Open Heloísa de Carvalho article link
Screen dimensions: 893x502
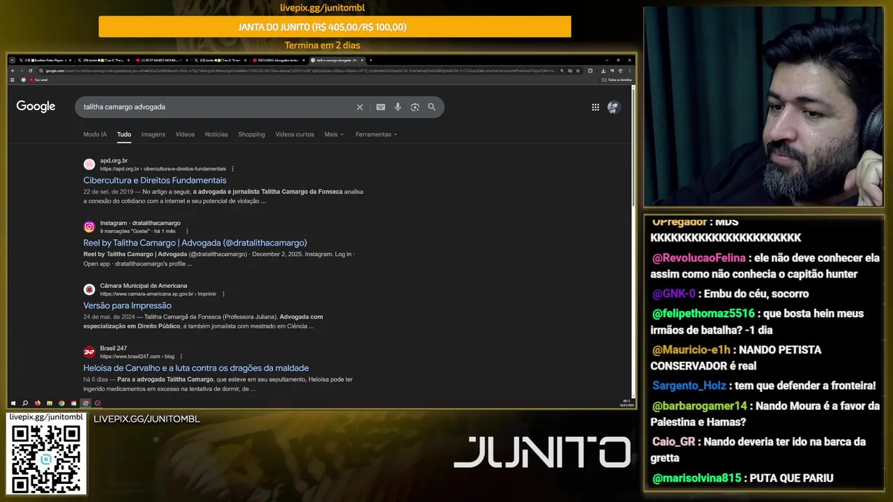point(196,368)
